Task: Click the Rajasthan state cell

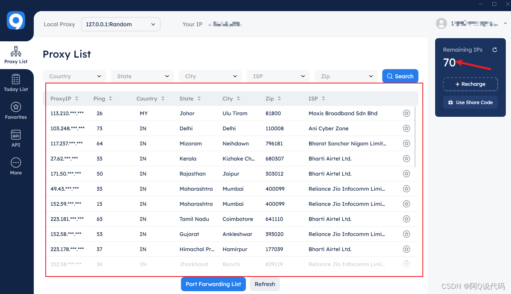Action: [193, 174]
